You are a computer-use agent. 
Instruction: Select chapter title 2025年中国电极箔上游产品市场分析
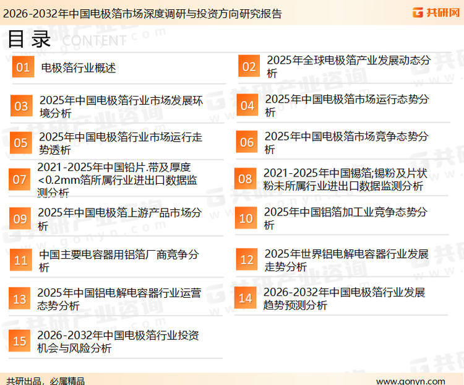[x=120, y=219]
